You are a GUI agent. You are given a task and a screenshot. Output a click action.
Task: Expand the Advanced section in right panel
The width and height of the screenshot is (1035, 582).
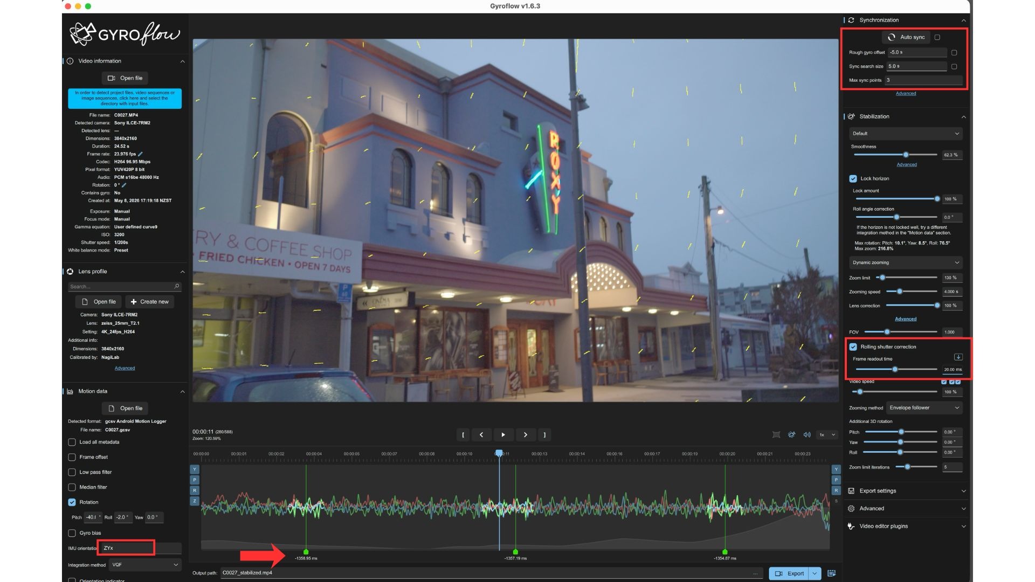point(963,509)
